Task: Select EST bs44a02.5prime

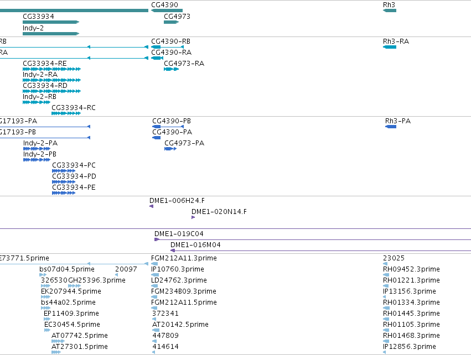Action: [x=68, y=303]
